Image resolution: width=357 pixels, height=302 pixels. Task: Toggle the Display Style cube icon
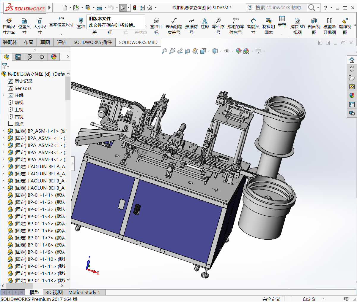point(215,51)
